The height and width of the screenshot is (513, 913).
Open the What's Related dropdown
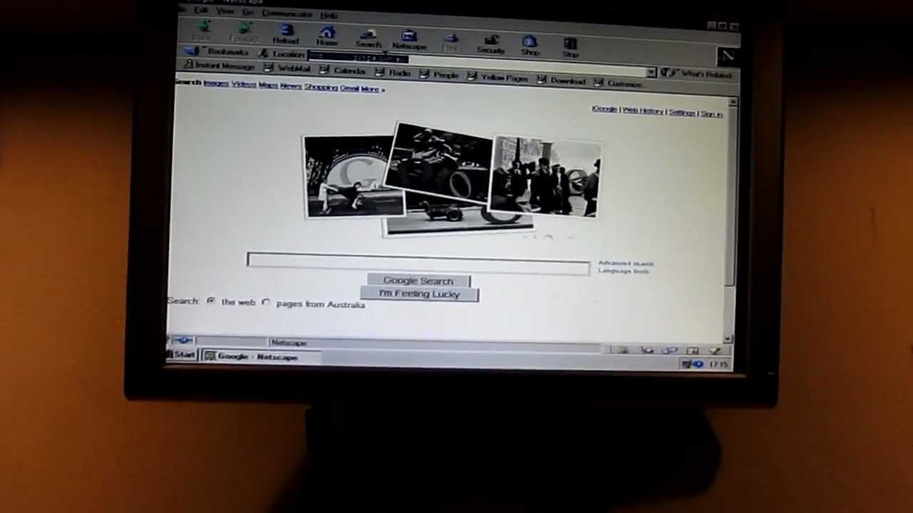coord(696,73)
